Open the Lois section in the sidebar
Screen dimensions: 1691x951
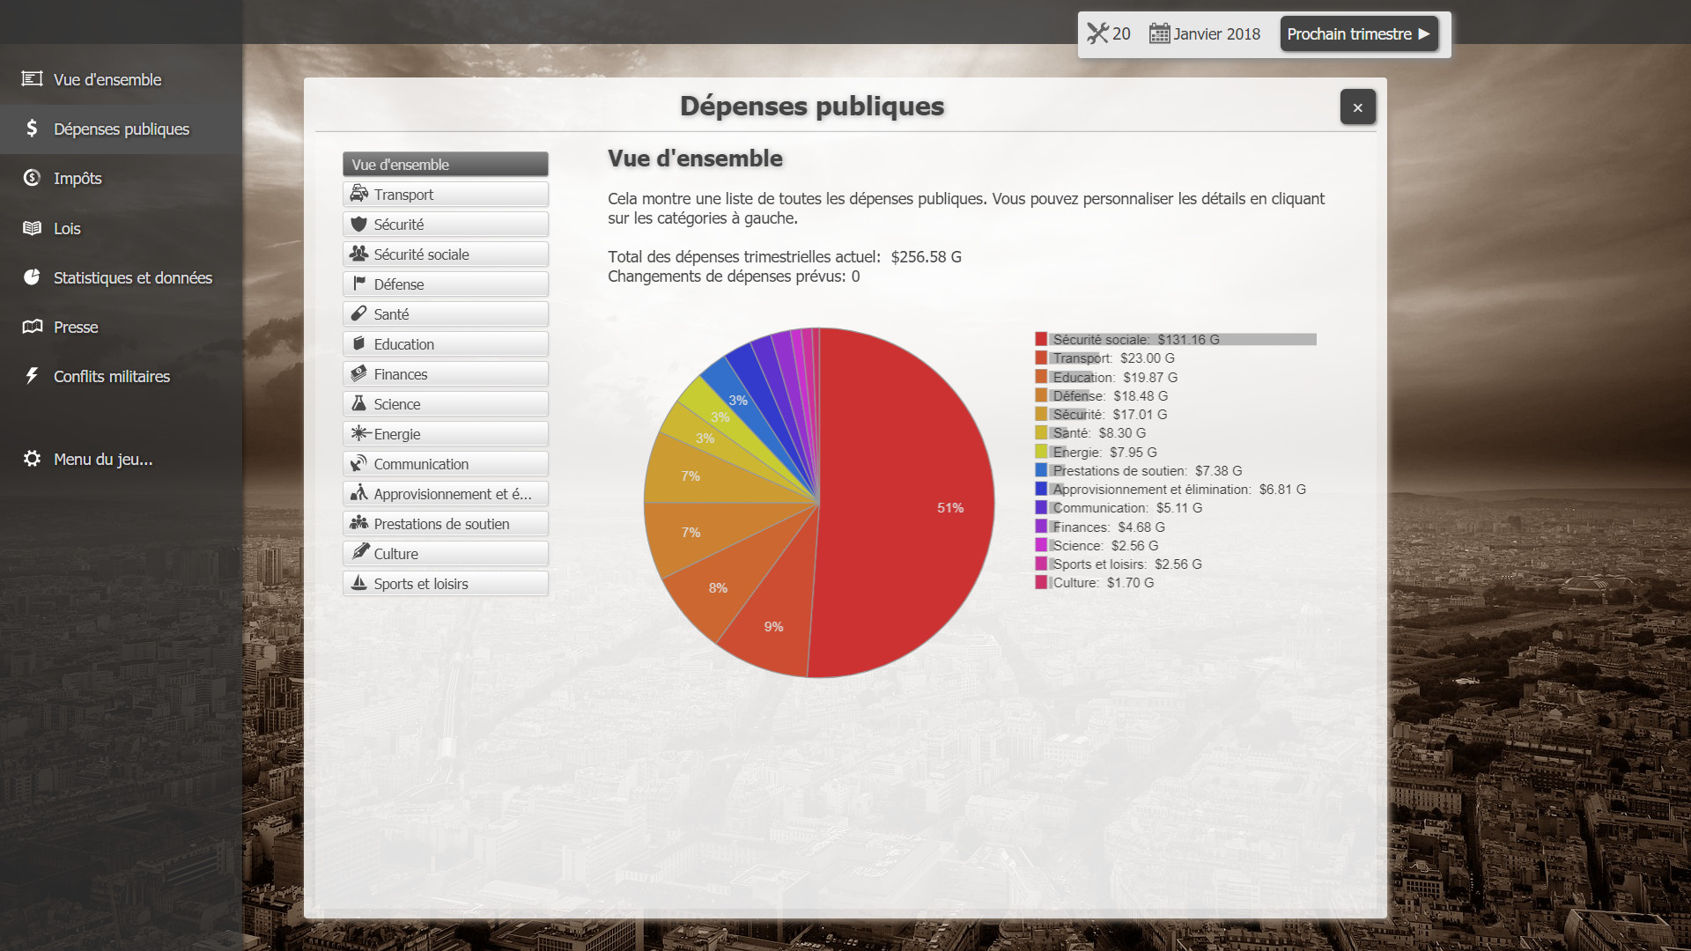tap(68, 227)
